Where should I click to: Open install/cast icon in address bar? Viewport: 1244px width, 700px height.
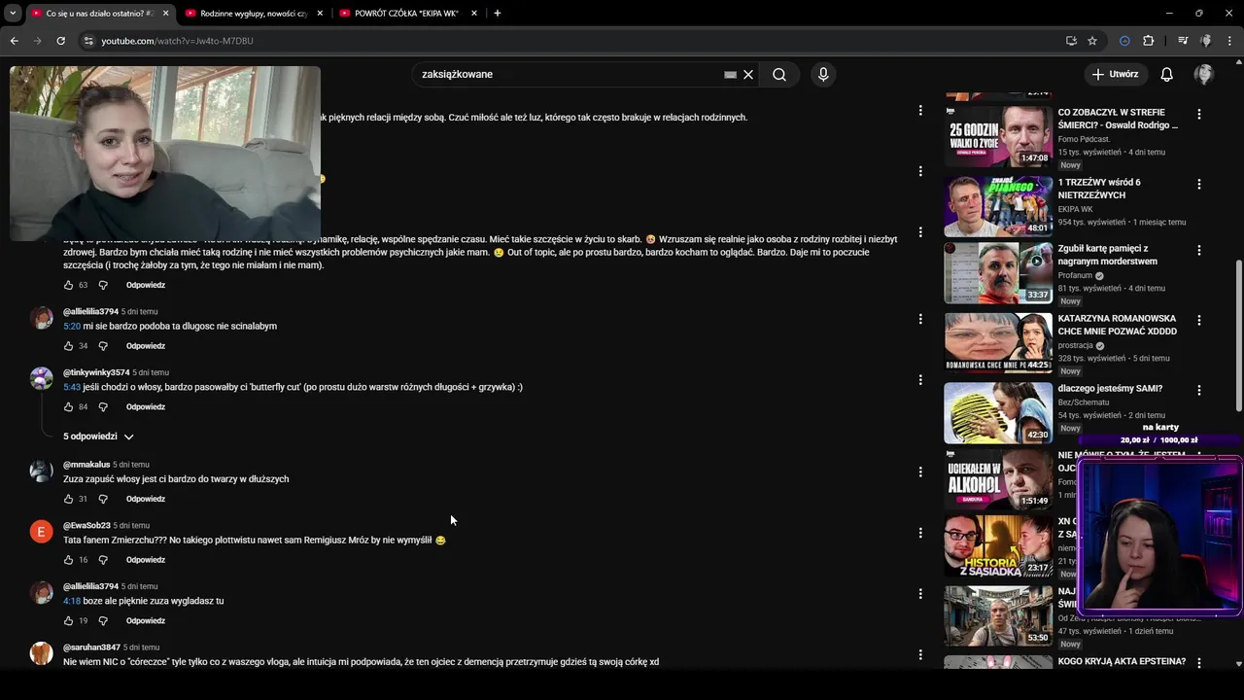1071,41
